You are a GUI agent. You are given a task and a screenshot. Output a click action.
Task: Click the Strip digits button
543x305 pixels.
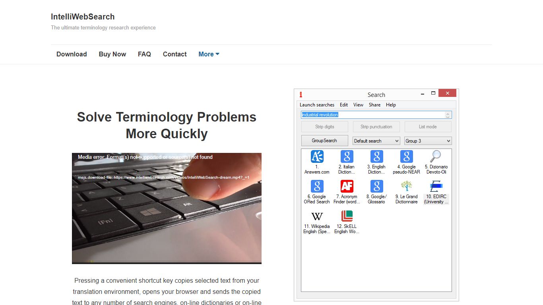[x=324, y=127]
